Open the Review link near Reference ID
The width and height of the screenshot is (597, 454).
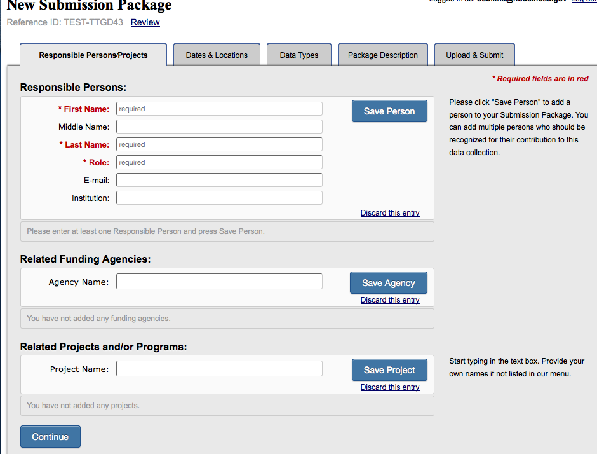pos(145,22)
